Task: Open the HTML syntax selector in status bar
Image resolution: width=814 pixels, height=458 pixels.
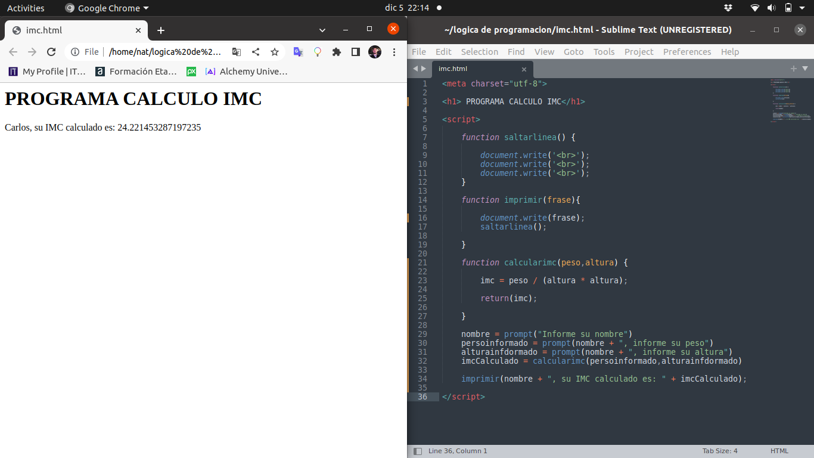Action: coord(779,451)
